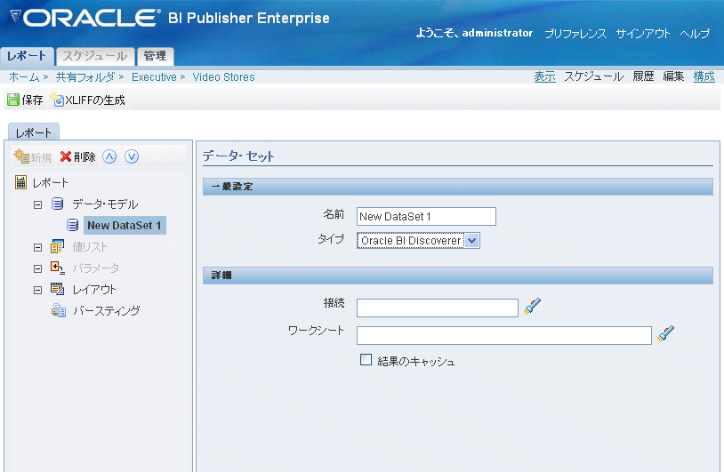Click サインアウト in the header
The image size is (724, 472).
click(643, 33)
